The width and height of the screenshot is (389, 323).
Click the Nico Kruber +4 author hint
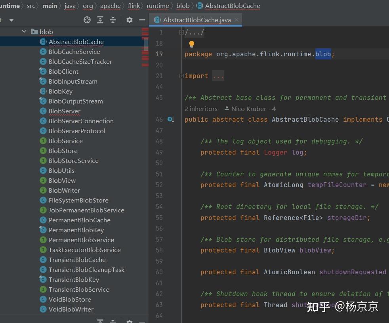tap(253, 109)
